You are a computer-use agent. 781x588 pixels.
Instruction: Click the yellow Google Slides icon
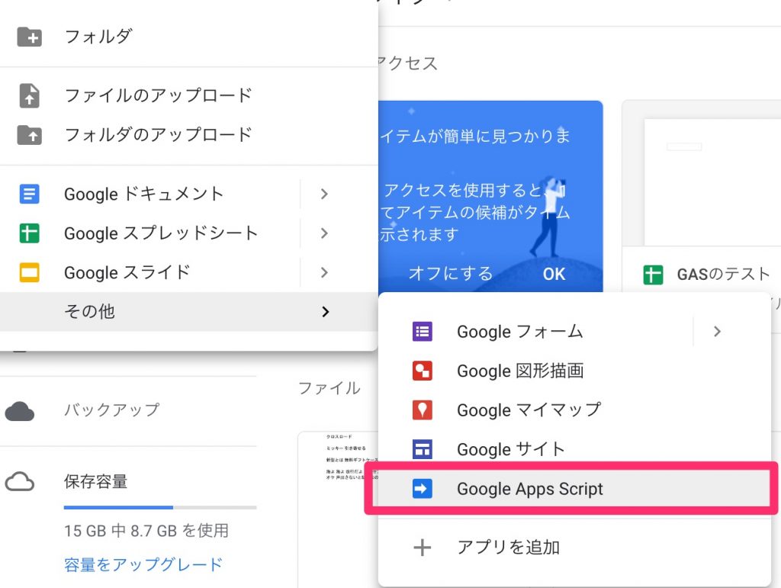click(x=29, y=272)
